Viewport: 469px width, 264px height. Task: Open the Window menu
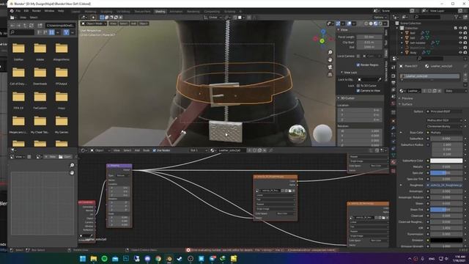tap(49, 11)
